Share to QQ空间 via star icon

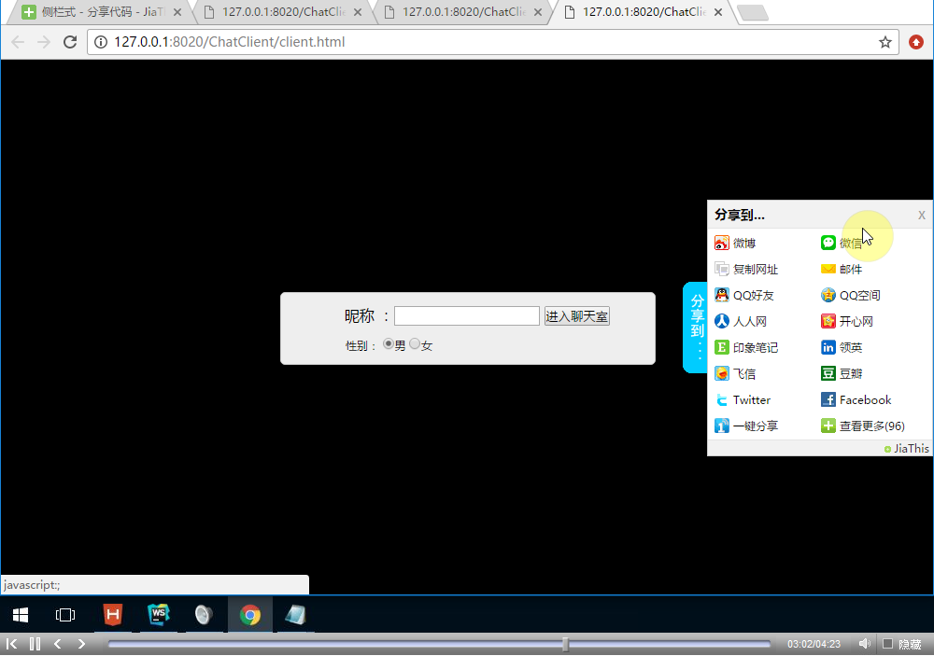(x=828, y=295)
